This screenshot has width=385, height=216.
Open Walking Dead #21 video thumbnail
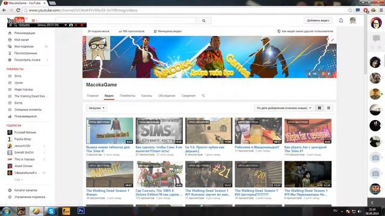point(209,174)
